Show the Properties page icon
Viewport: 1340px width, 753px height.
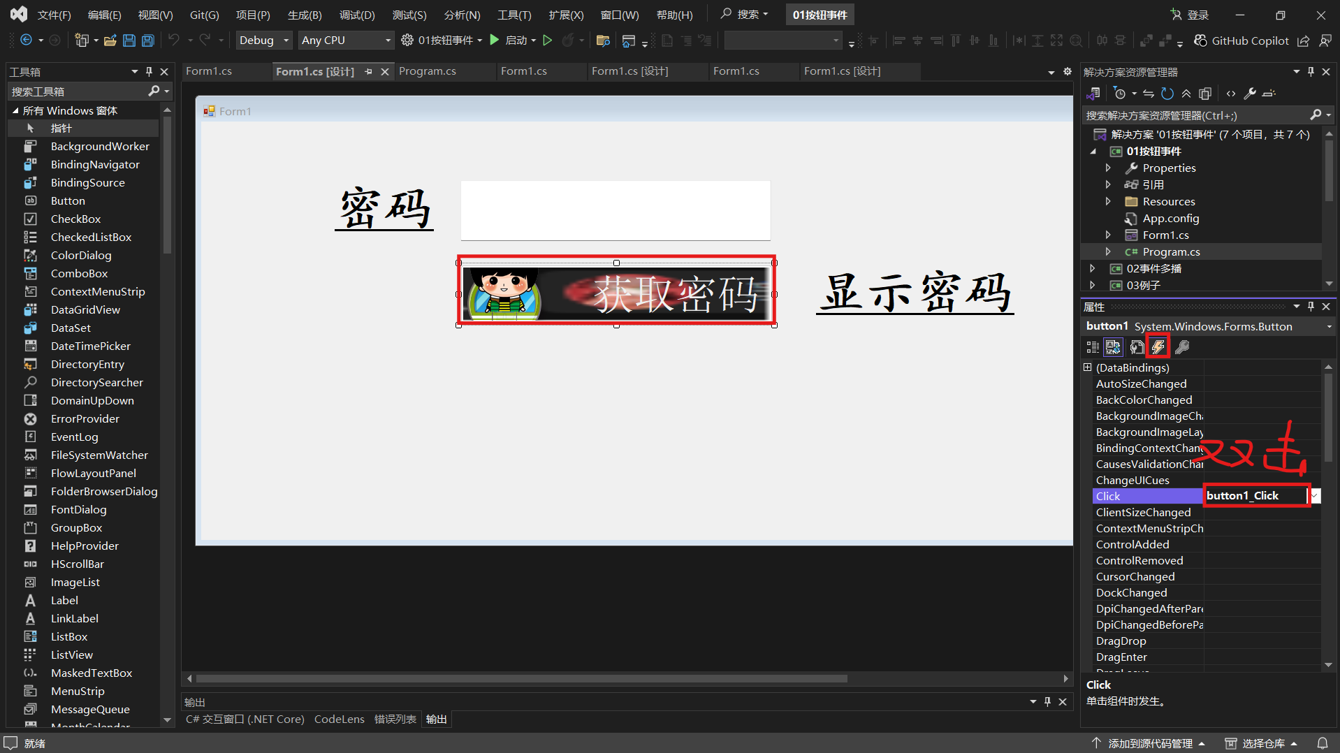tap(1137, 347)
